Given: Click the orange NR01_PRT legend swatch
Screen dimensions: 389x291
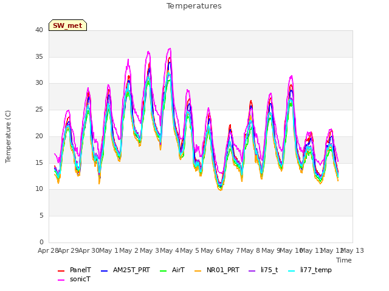Looking at the screenshot, I should pyautogui.click(x=198, y=270).
